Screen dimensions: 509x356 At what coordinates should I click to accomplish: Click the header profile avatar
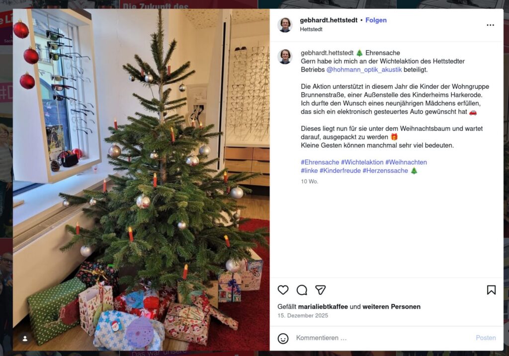pos(285,25)
